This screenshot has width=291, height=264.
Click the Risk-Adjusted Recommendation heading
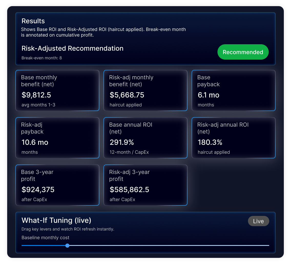[x=72, y=48]
